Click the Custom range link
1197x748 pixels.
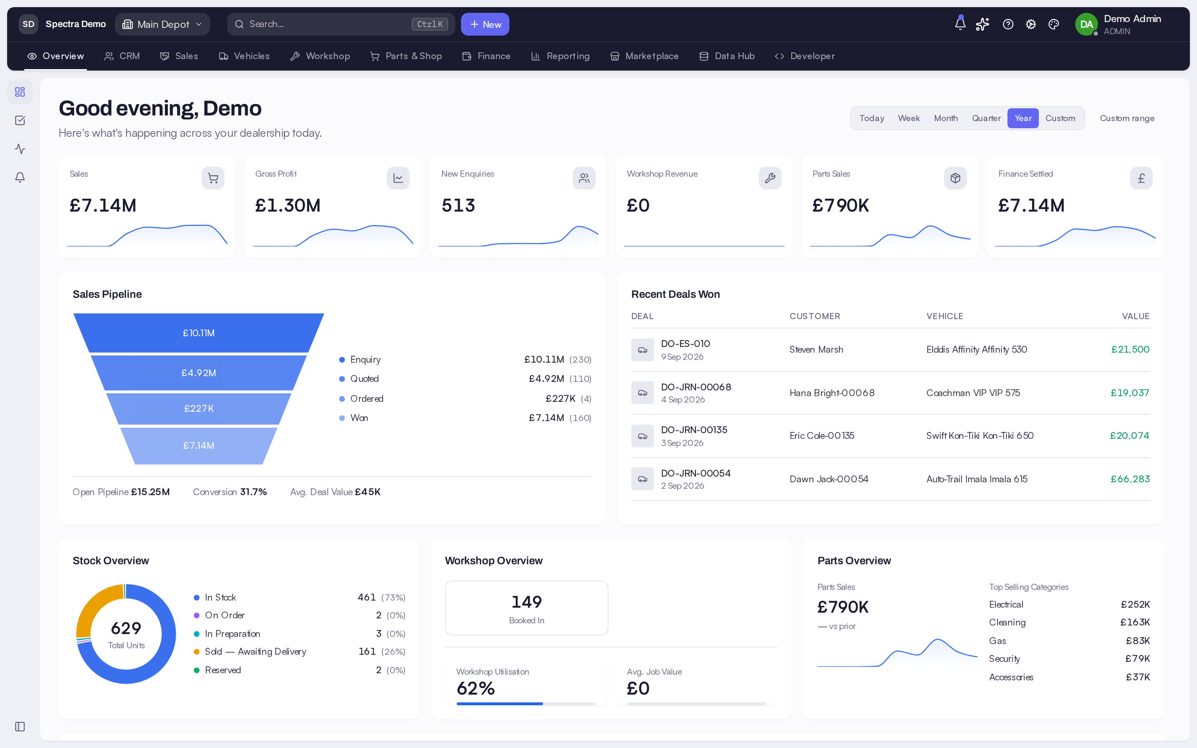(x=1127, y=118)
